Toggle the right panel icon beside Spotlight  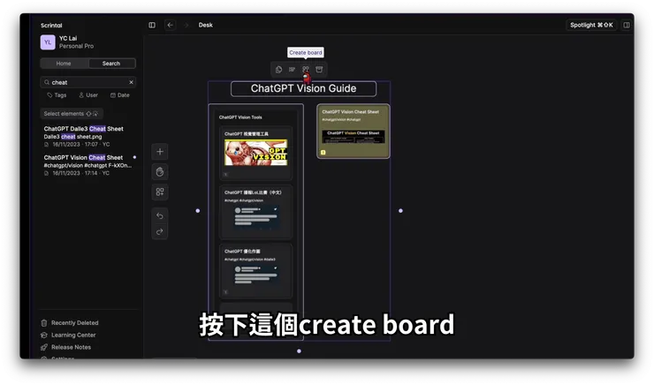click(x=627, y=25)
